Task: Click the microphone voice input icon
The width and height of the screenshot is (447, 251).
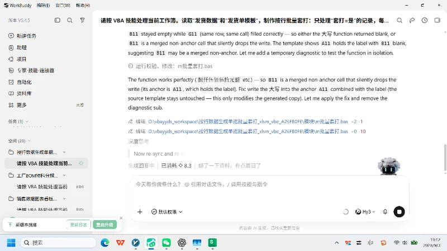Action: coord(385,212)
